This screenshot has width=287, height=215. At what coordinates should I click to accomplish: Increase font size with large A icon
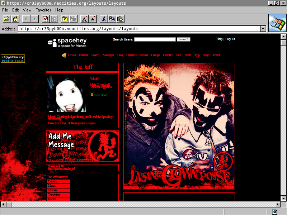(x=84, y=19)
